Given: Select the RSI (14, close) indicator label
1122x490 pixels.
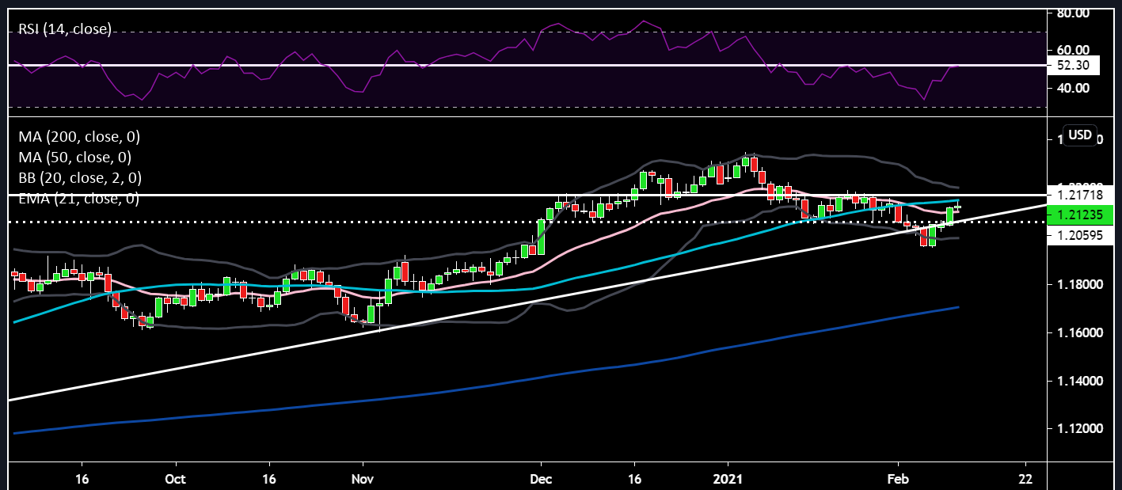Looking at the screenshot, I should click(65, 29).
